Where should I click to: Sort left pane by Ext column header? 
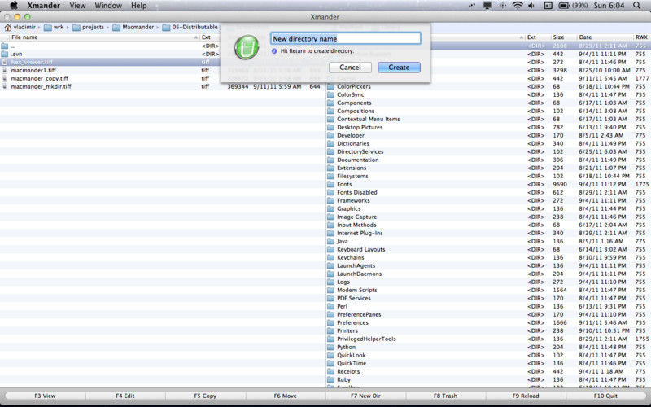click(210, 37)
